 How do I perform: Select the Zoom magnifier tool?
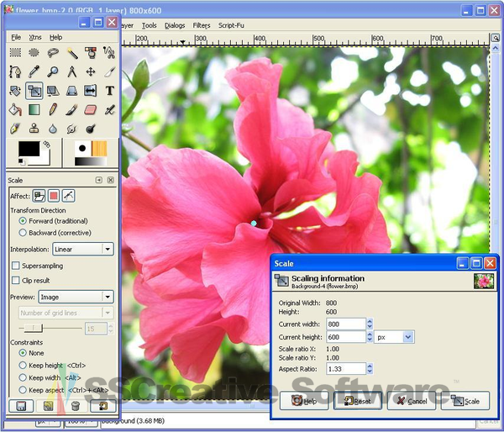pos(53,71)
